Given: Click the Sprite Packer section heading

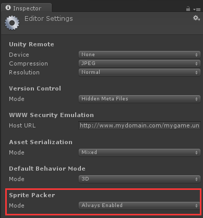Looking at the screenshot, I should point(32,195).
